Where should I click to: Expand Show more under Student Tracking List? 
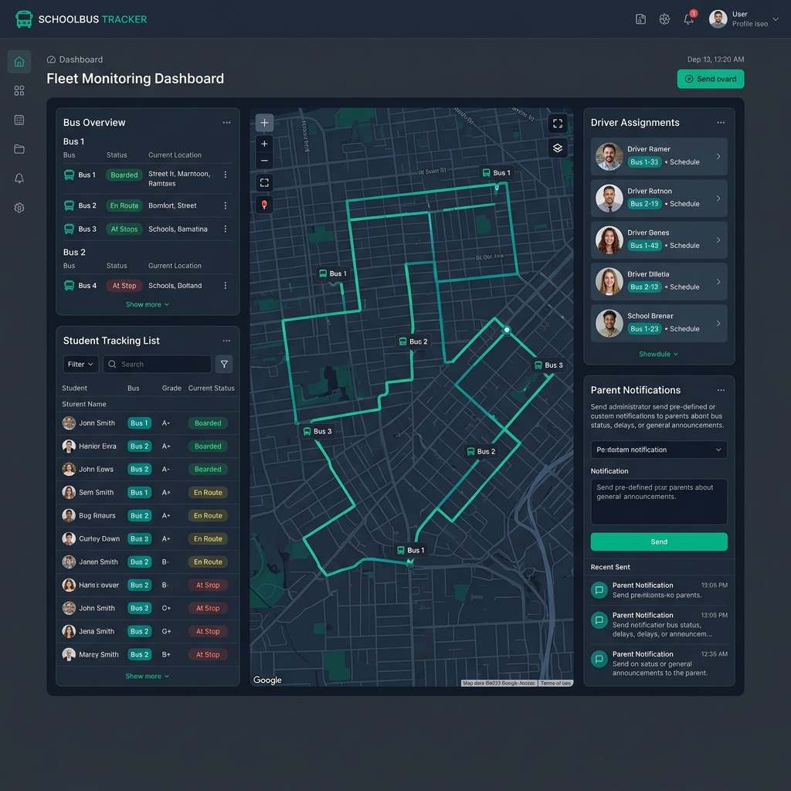pyautogui.click(x=147, y=676)
